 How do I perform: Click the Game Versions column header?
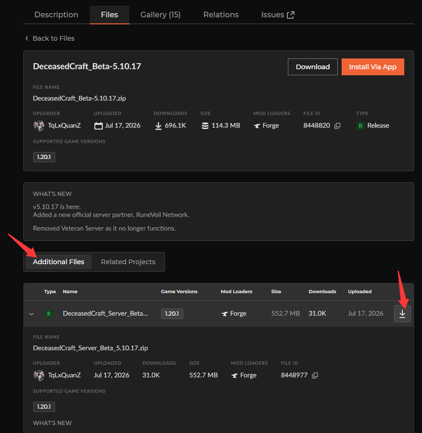point(179,292)
